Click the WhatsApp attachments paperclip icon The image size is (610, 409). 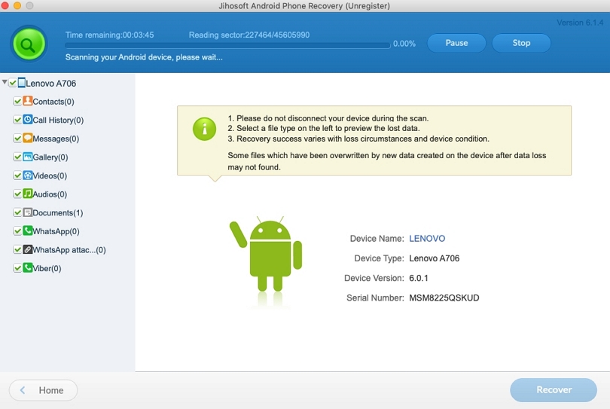[28, 249]
